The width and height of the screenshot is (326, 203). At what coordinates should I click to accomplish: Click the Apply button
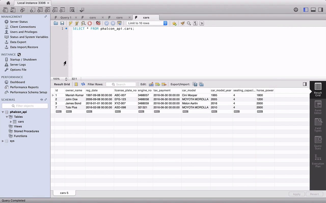pos(297,194)
